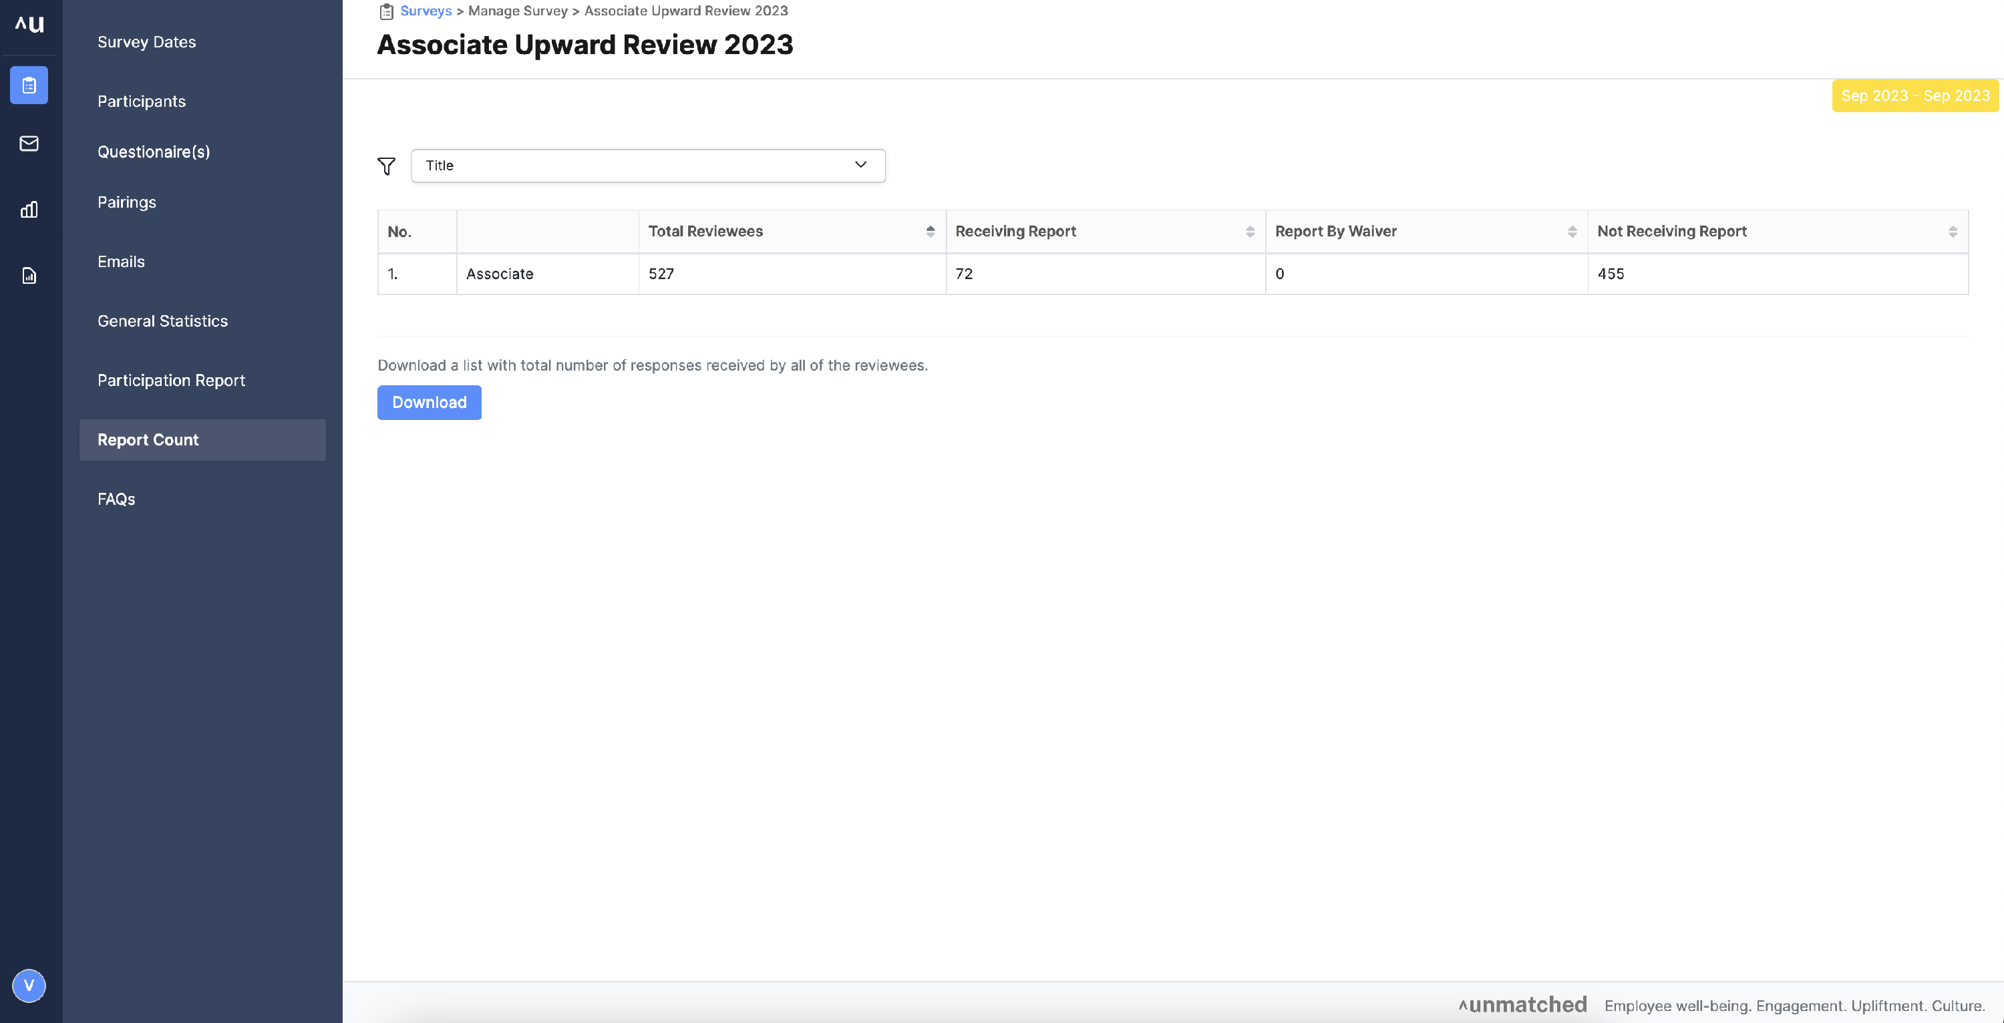This screenshot has width=2004, height=1023.
Task: Click the 527 total reviewees value
Action: 661,274
